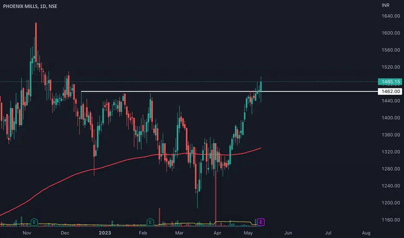Click the Apr label on time axis

[x=217, y=233]
